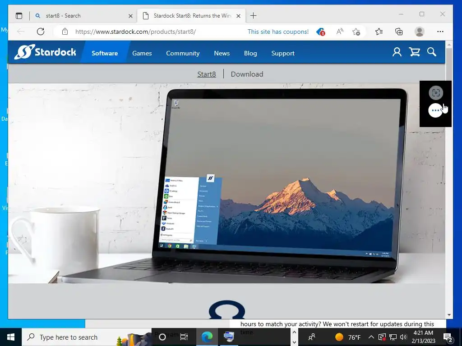The image size is (462, 346).
Task: Go to the Blog section
Action: (x=250, y=53)
